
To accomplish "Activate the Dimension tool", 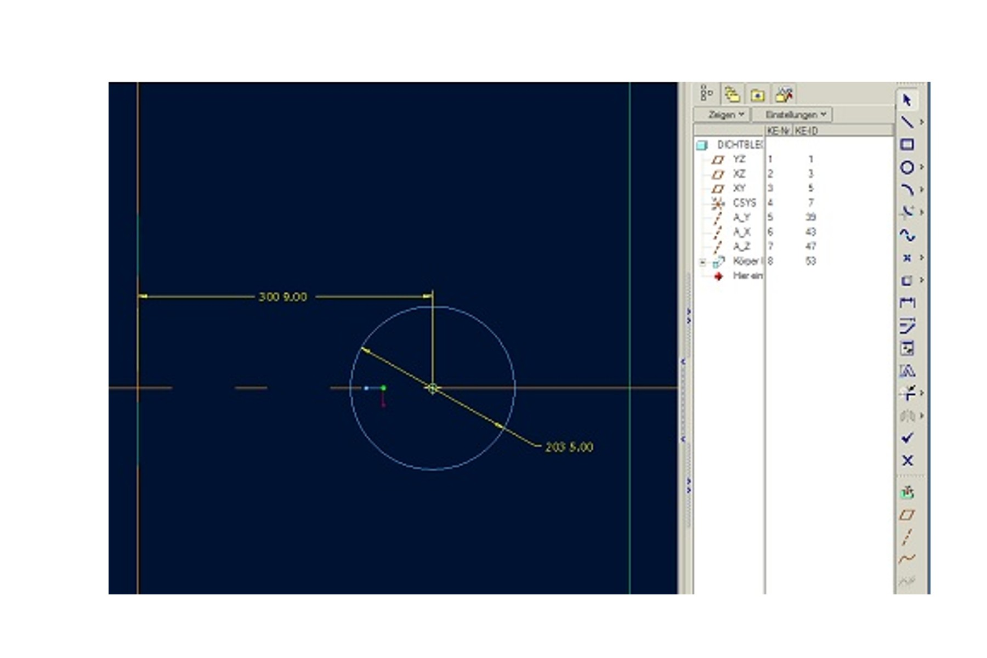I will point(907,303).
